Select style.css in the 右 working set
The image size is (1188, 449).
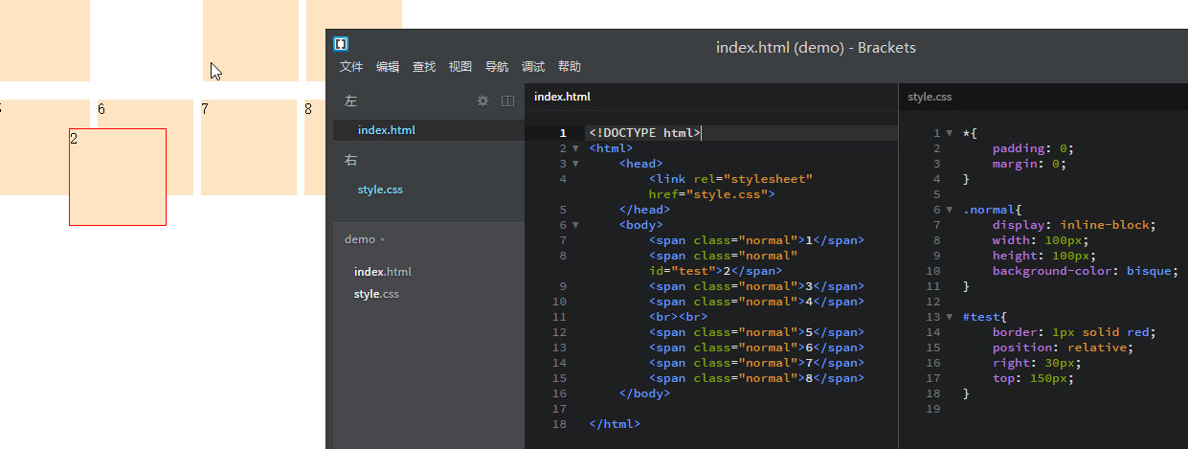pos(380,190)
